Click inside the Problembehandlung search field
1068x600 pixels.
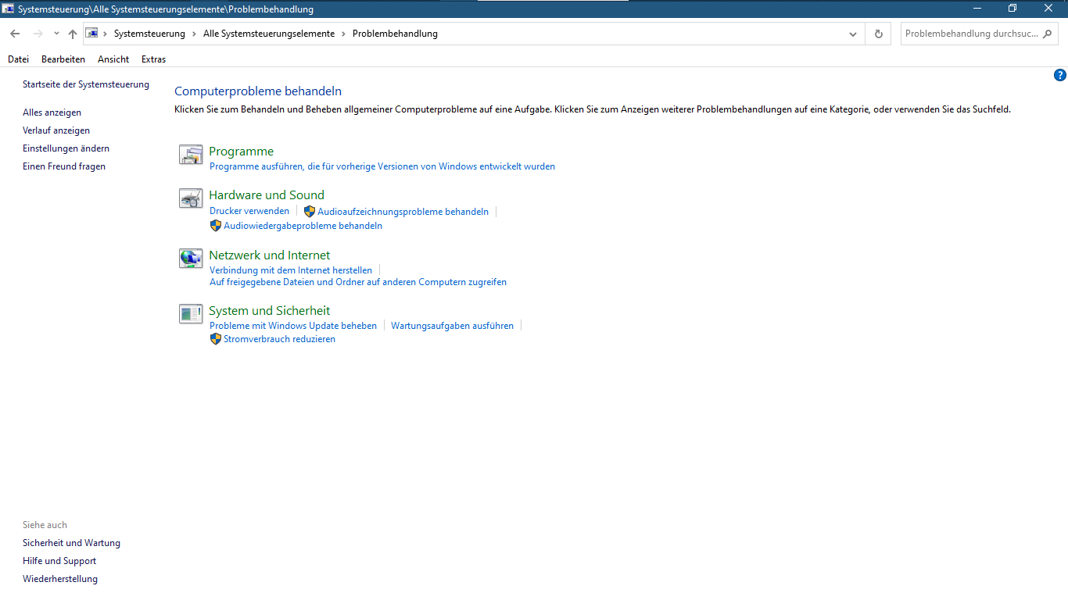tap(969, 34)
